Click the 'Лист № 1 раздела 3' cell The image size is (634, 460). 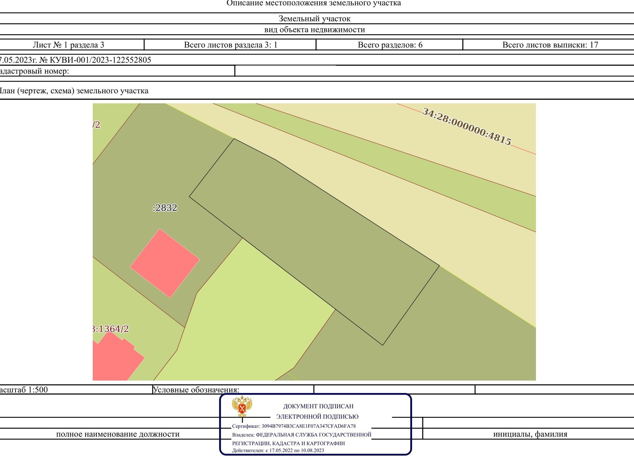click(x=68, y=45)
